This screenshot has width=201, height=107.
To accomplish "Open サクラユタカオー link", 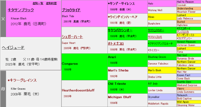I will pyautogui.click(x=156, y=30).
